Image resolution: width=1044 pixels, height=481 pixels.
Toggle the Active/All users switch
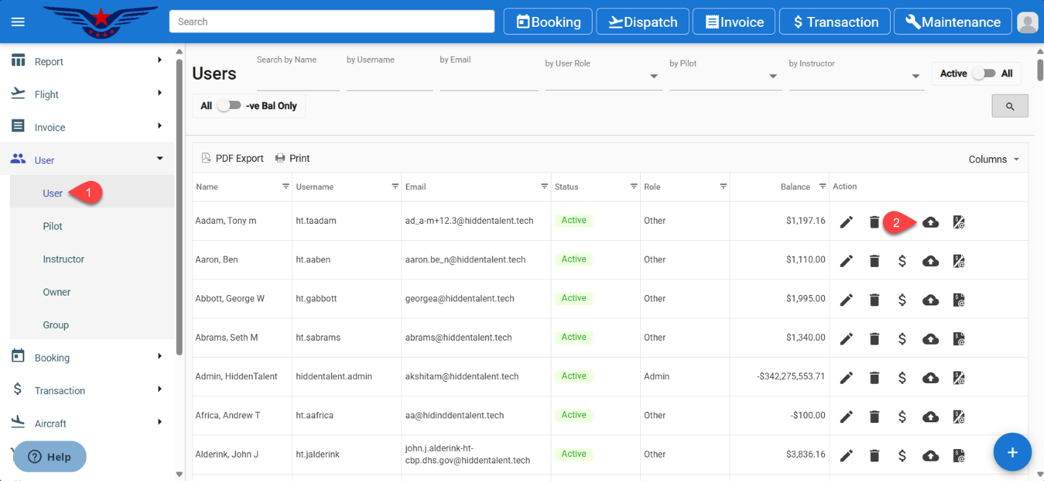[984, 74]
